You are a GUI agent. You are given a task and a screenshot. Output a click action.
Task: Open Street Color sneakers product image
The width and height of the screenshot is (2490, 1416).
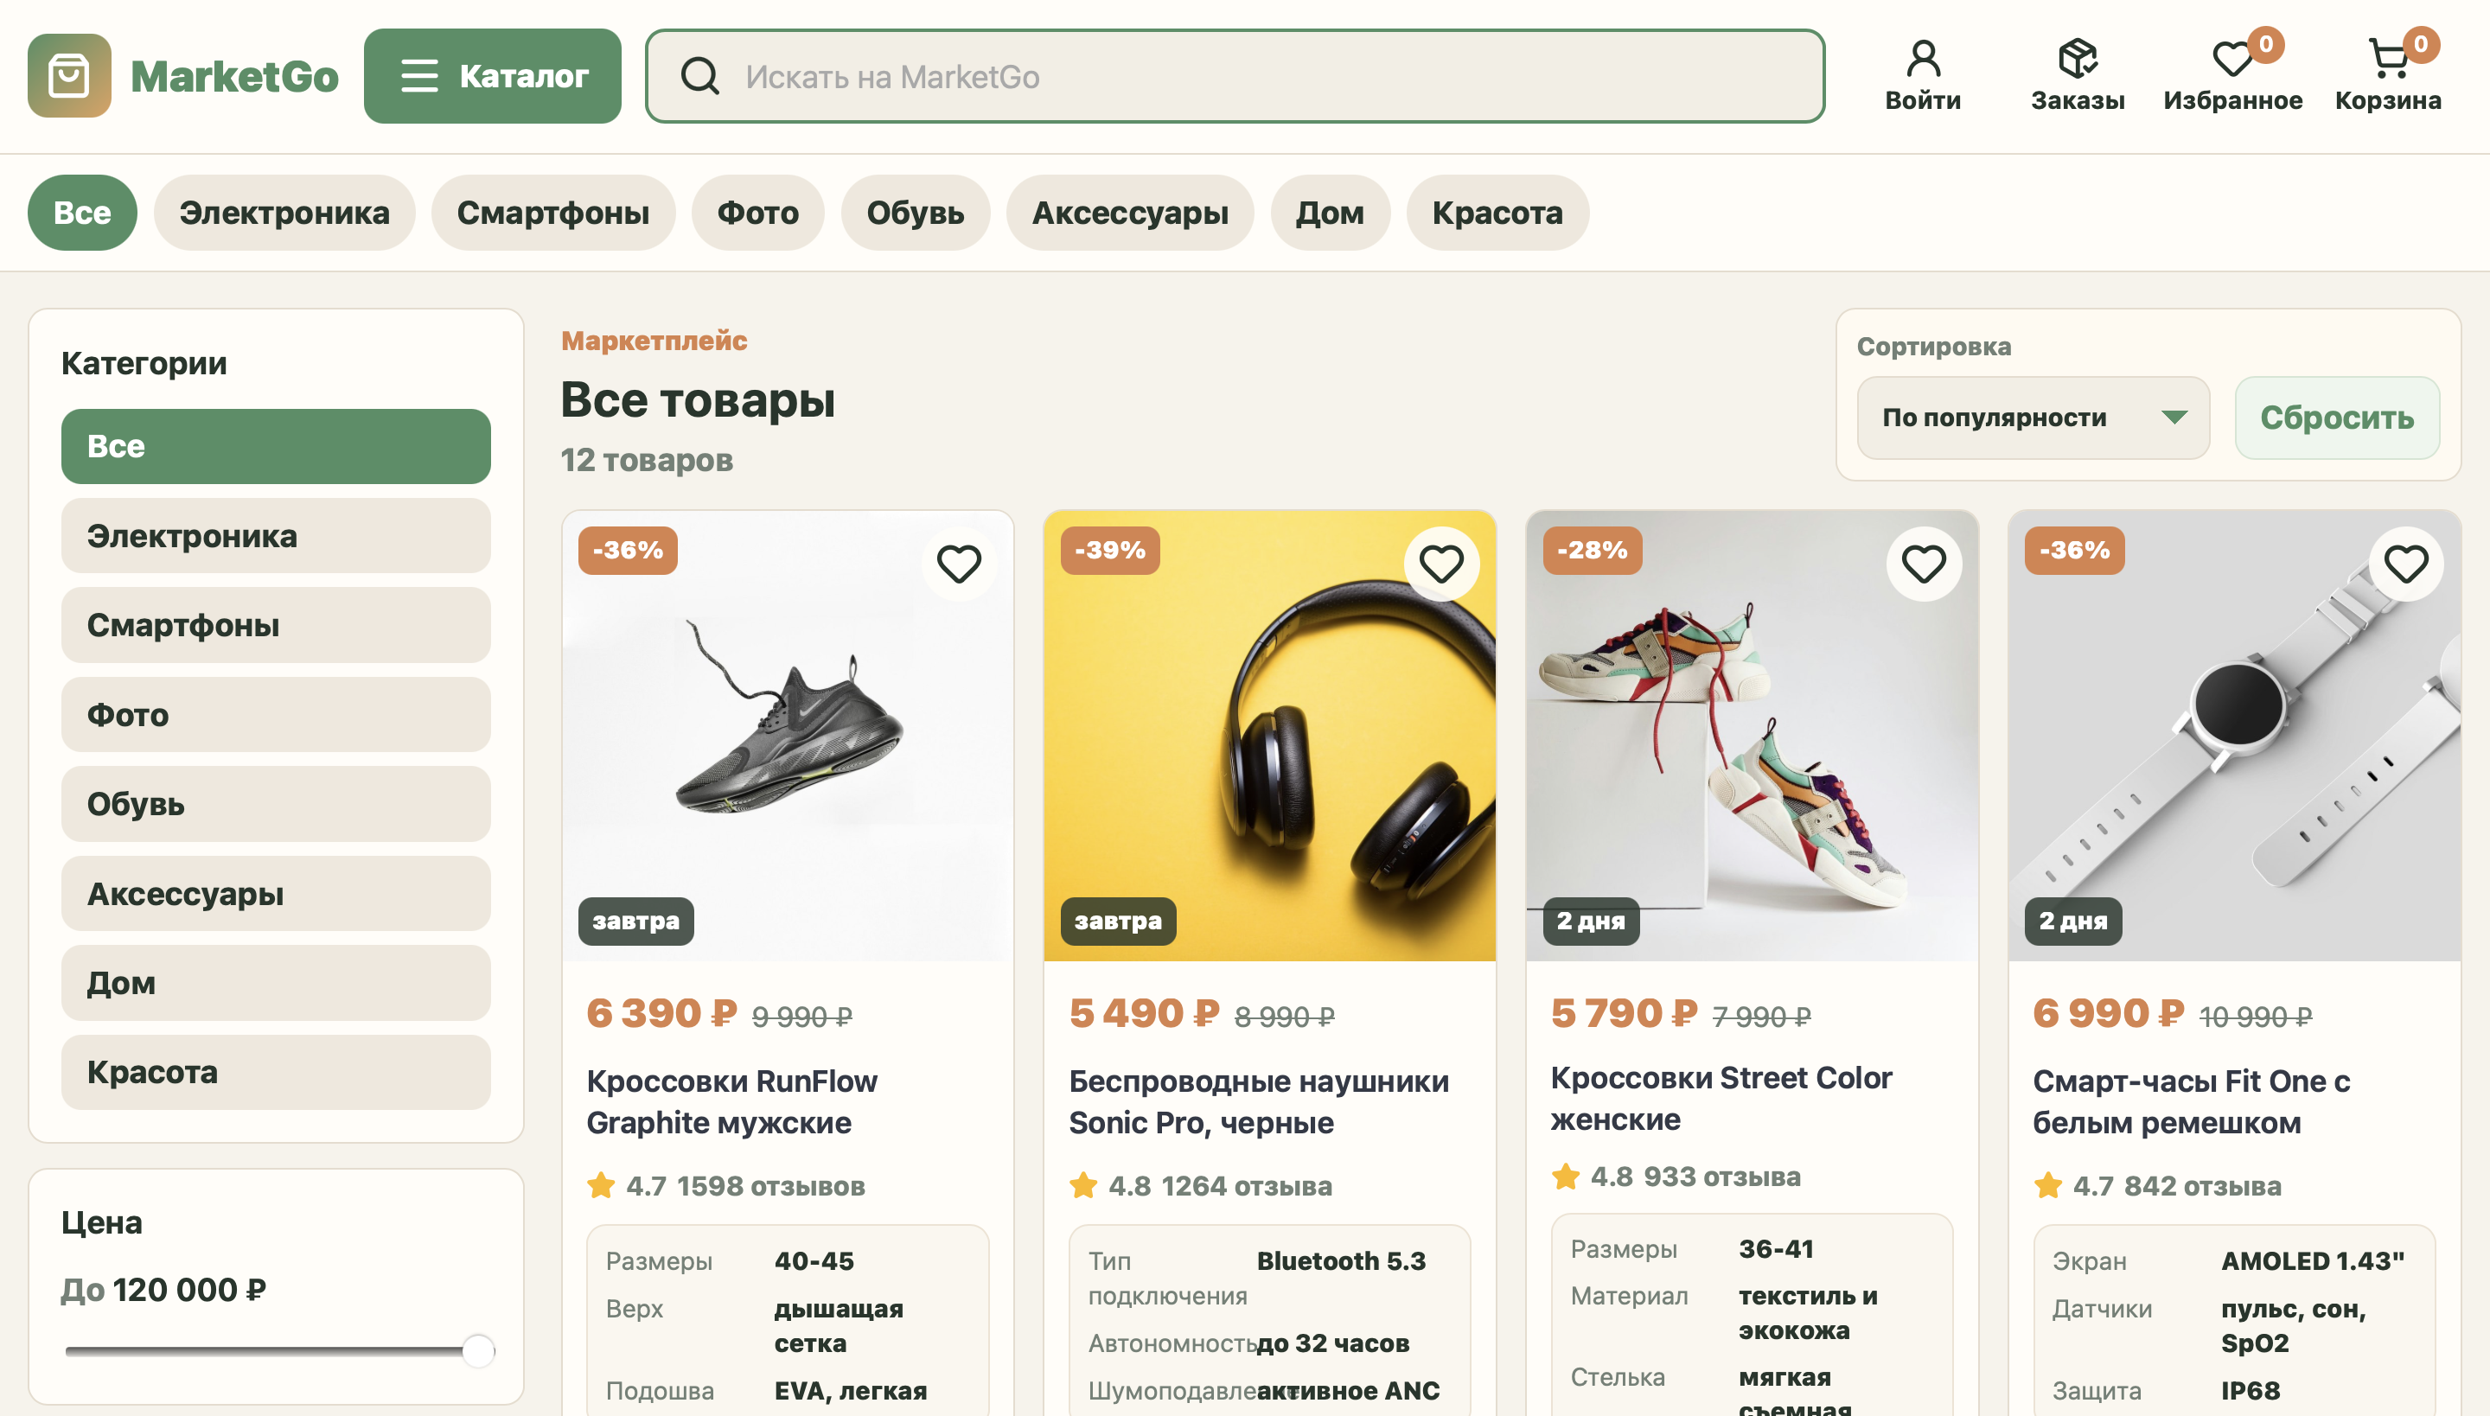(x=1752, y=737)
